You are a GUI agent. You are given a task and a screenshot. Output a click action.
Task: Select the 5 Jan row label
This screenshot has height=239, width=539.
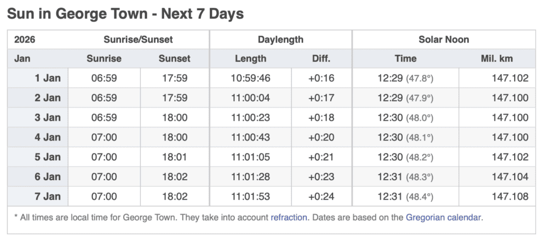click(47, 157)
